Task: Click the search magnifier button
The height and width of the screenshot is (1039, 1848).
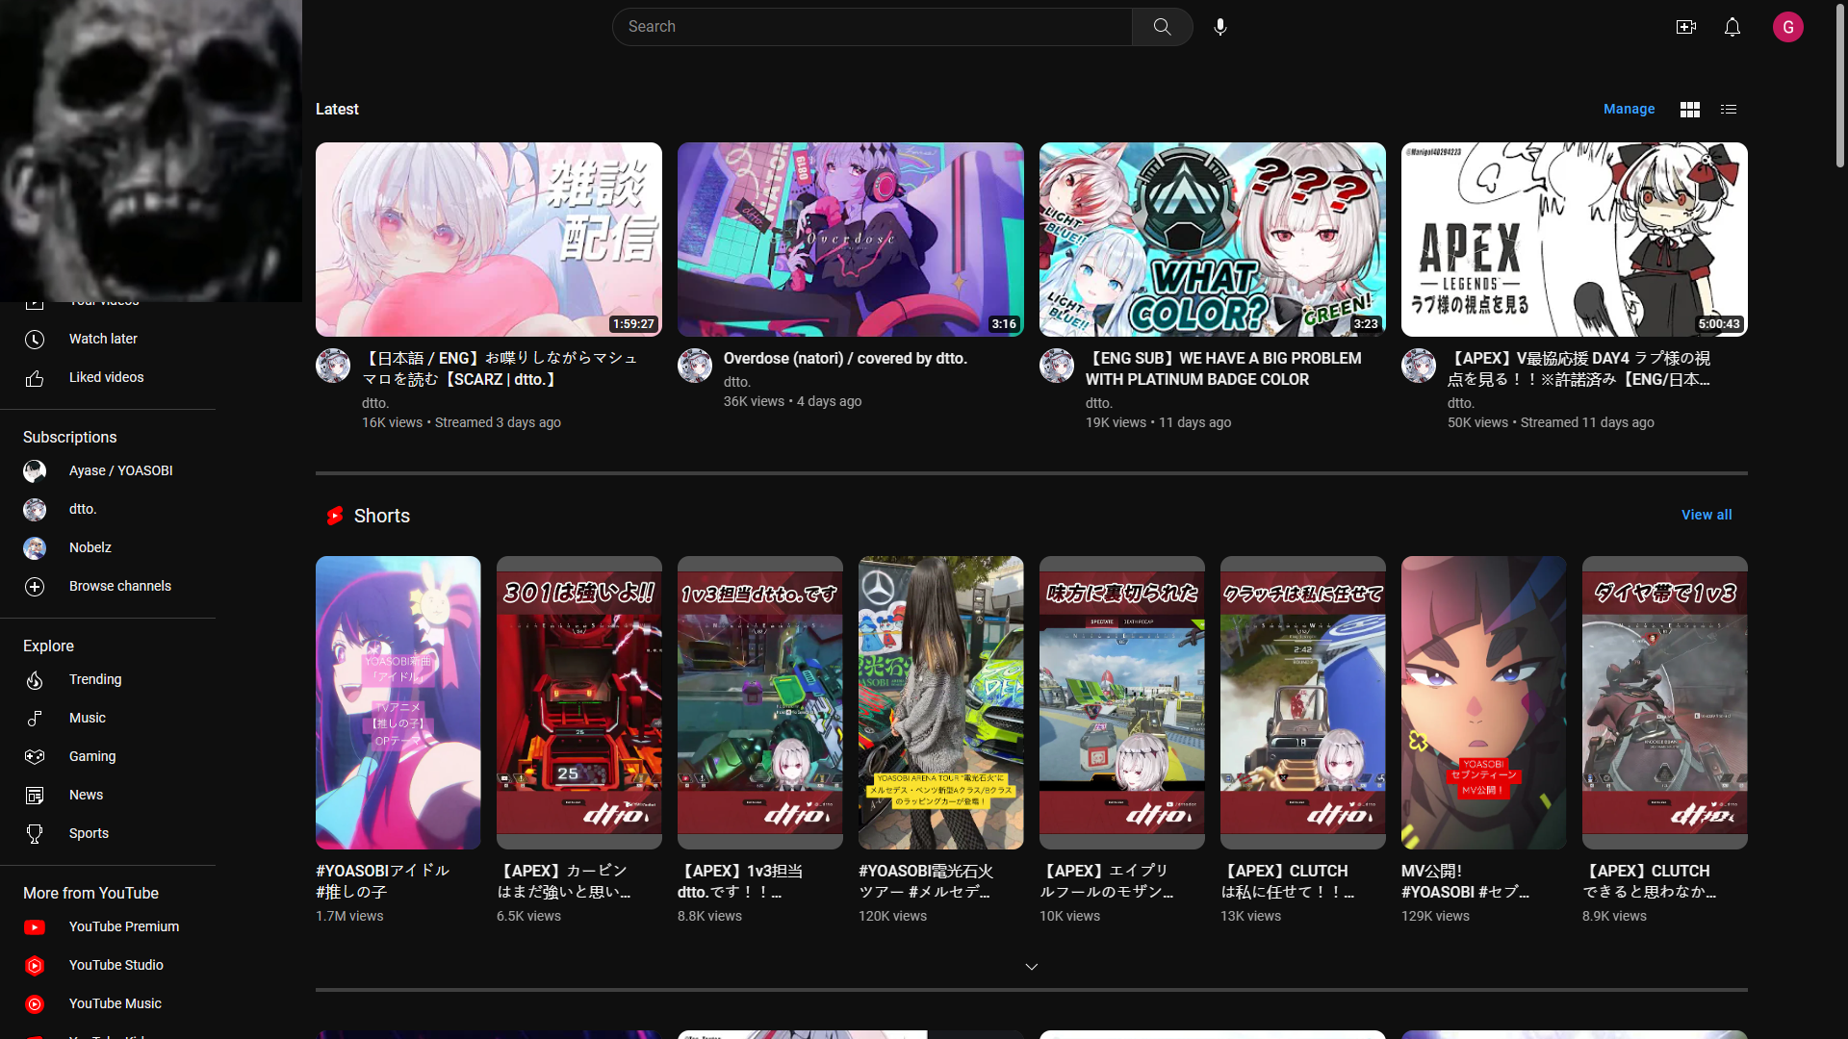Action: [x=1162, y=27]
